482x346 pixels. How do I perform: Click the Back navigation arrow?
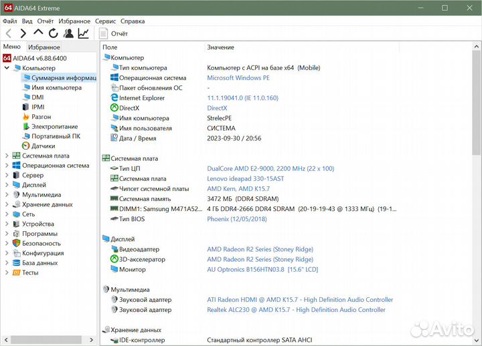tap(9, 33)
